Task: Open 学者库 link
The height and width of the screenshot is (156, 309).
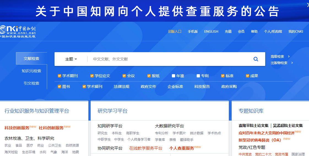Action: 160,140
